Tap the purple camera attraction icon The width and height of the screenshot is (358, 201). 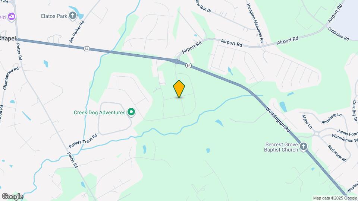click(x=12, y=17)
